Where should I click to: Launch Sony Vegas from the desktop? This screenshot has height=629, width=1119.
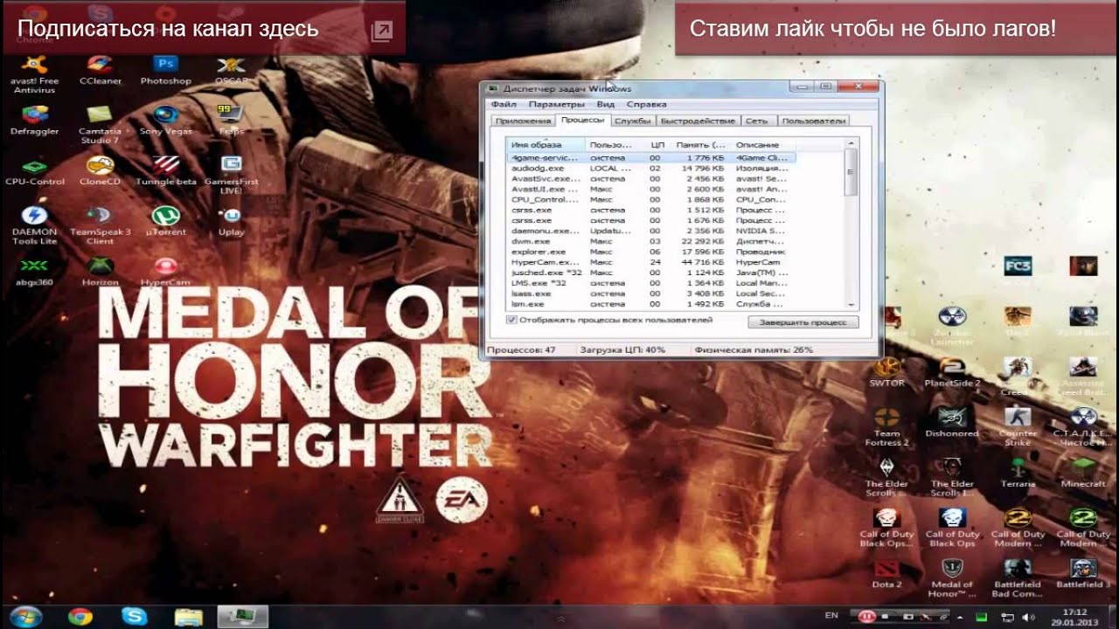point(165,121)
